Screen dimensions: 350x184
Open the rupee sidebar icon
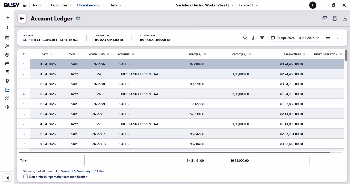(7, 28)
